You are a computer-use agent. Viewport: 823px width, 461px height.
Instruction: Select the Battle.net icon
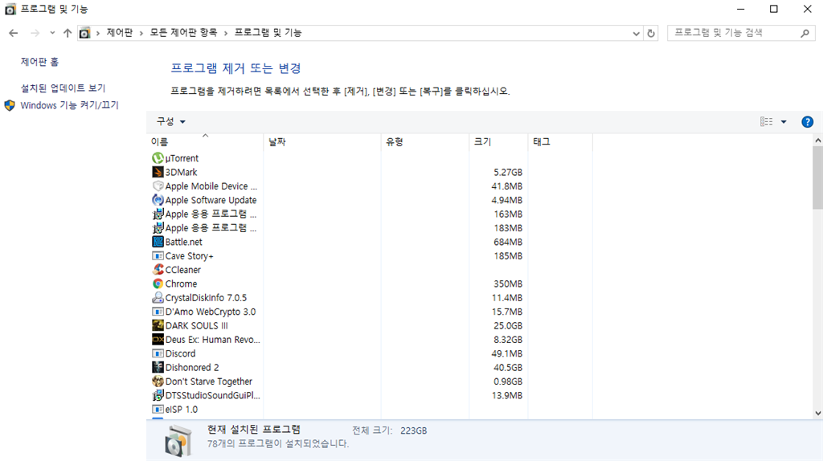click(158, 242)
